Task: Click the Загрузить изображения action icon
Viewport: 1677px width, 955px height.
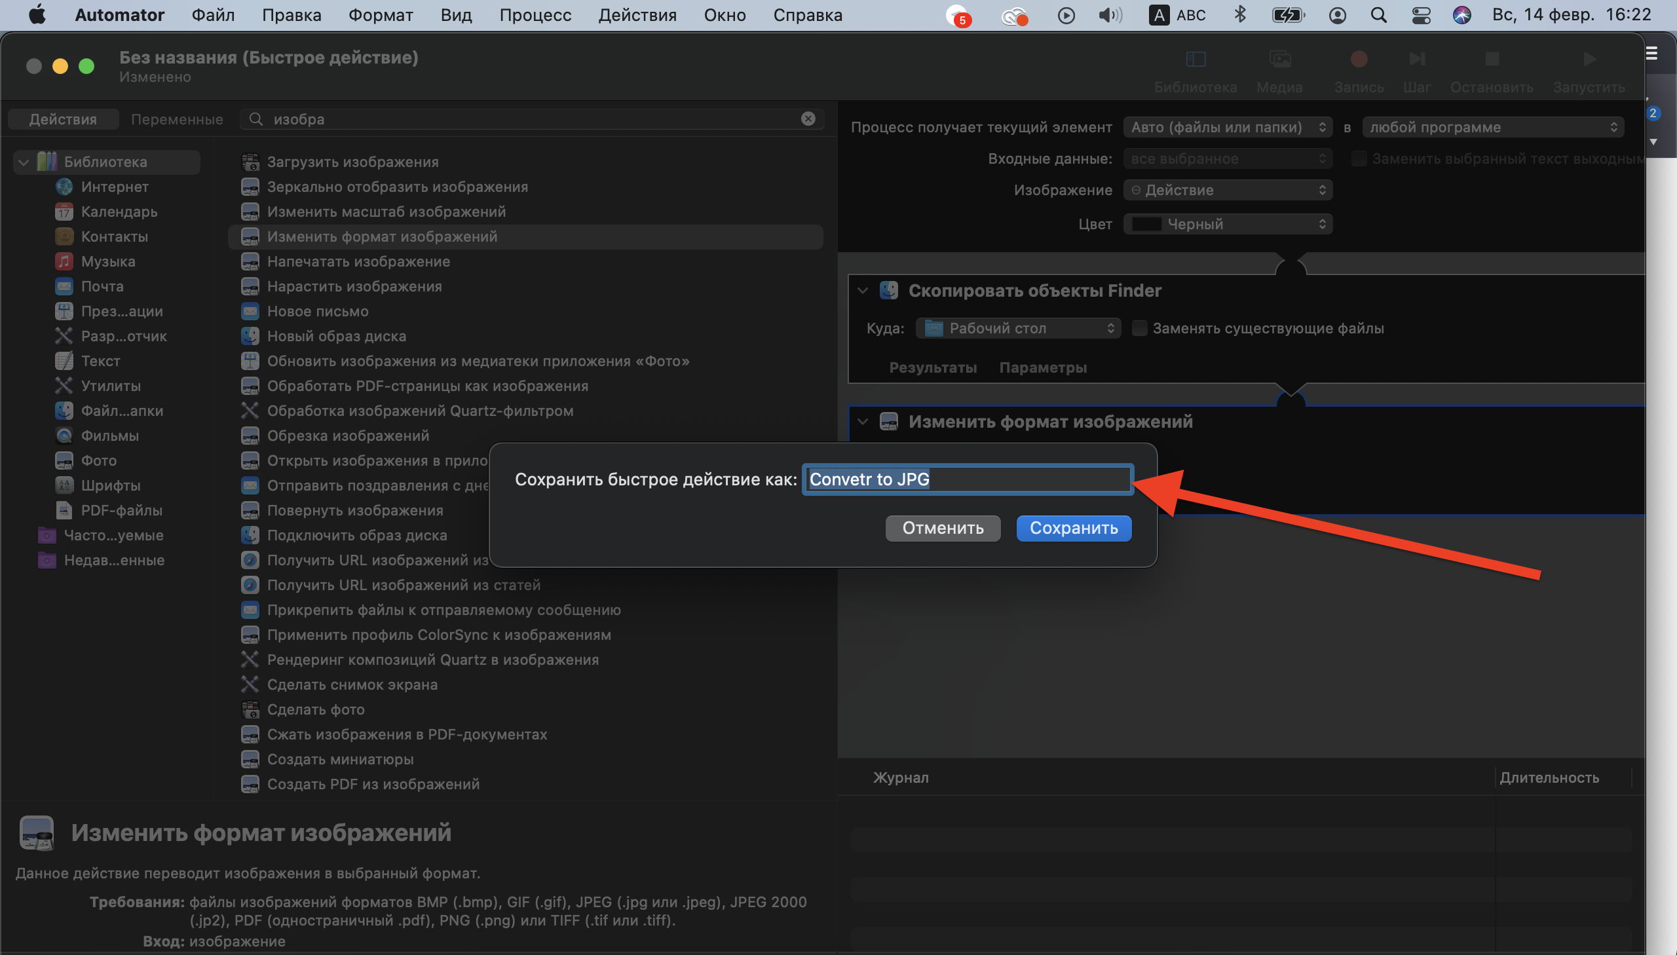Action: (x=250, y=162)
